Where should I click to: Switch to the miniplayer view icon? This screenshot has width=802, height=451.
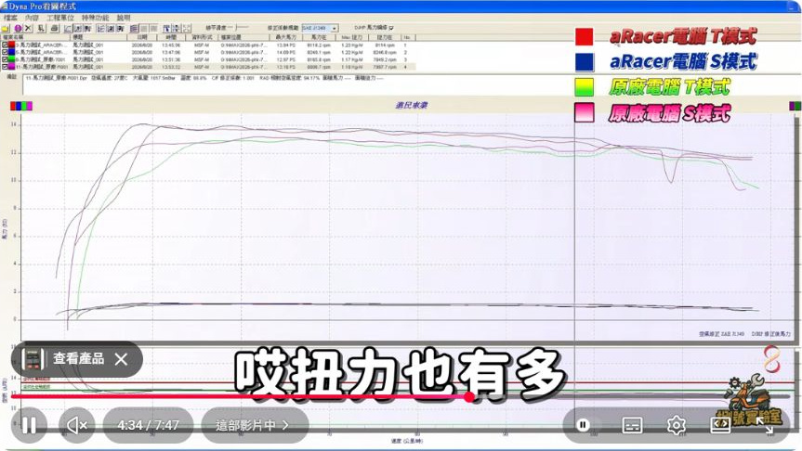coord(720,424)
